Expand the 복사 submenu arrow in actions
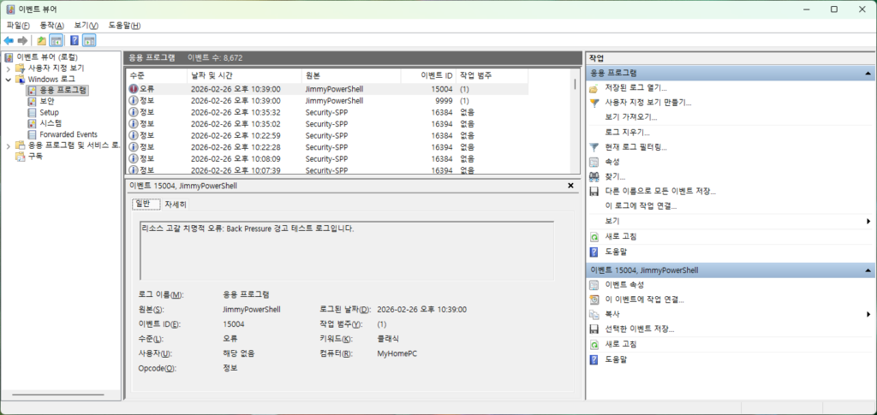Image resolution: width=877 pixels, height=415 pixels. (868, 314)
